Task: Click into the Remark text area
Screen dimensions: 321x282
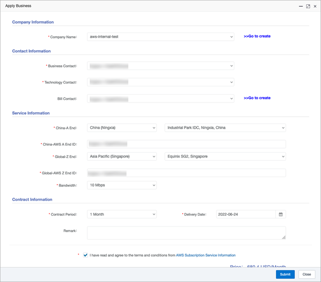Action: tap(186, 233)
